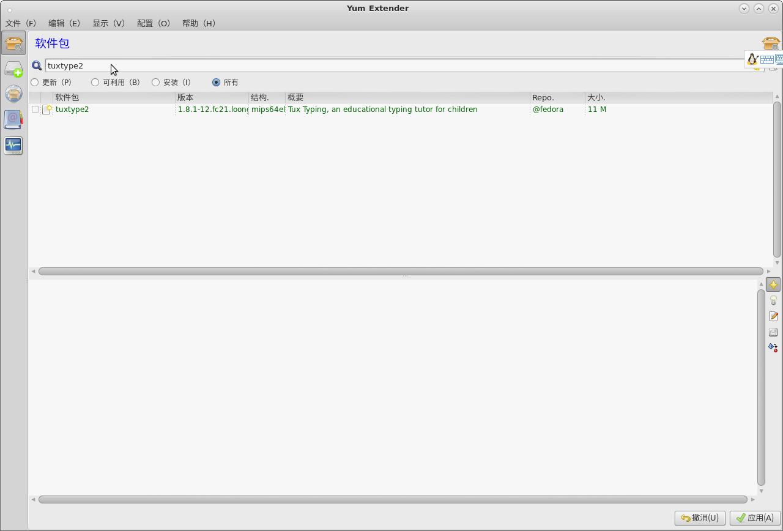Click the 软件包 page heading
Screen dimensions: 783x531
click(x=52, y=43)
